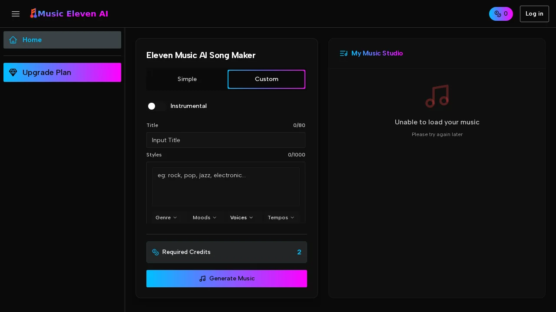Click the Input Title text field
The width and height of the screenshot is (556, 312).
click(x=226, y=140)
